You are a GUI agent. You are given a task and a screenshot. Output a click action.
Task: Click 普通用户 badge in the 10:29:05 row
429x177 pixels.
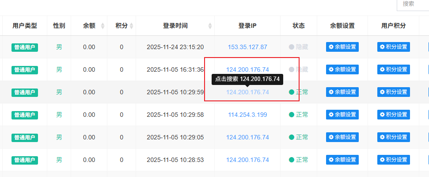(x=25, y=138)
